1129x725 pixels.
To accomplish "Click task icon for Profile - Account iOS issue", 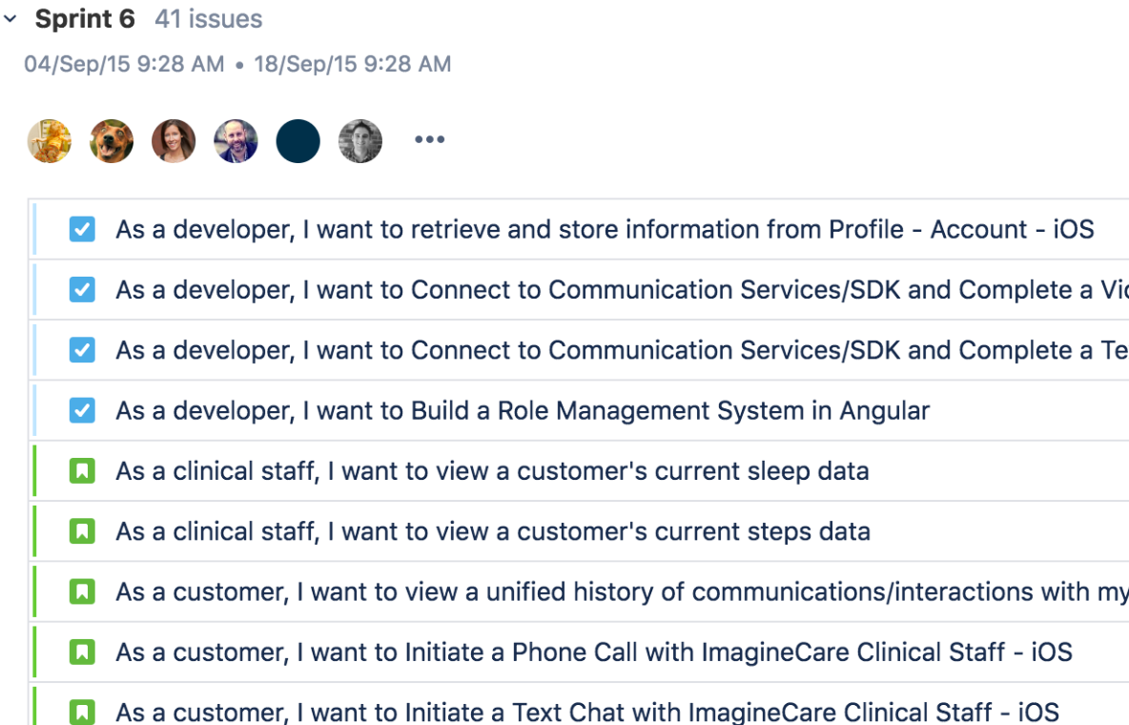I will (82, 229).
